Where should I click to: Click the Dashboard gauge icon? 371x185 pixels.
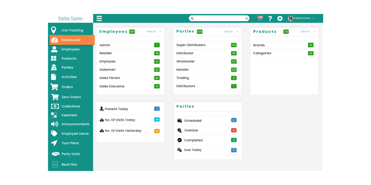tap(55, 40)
